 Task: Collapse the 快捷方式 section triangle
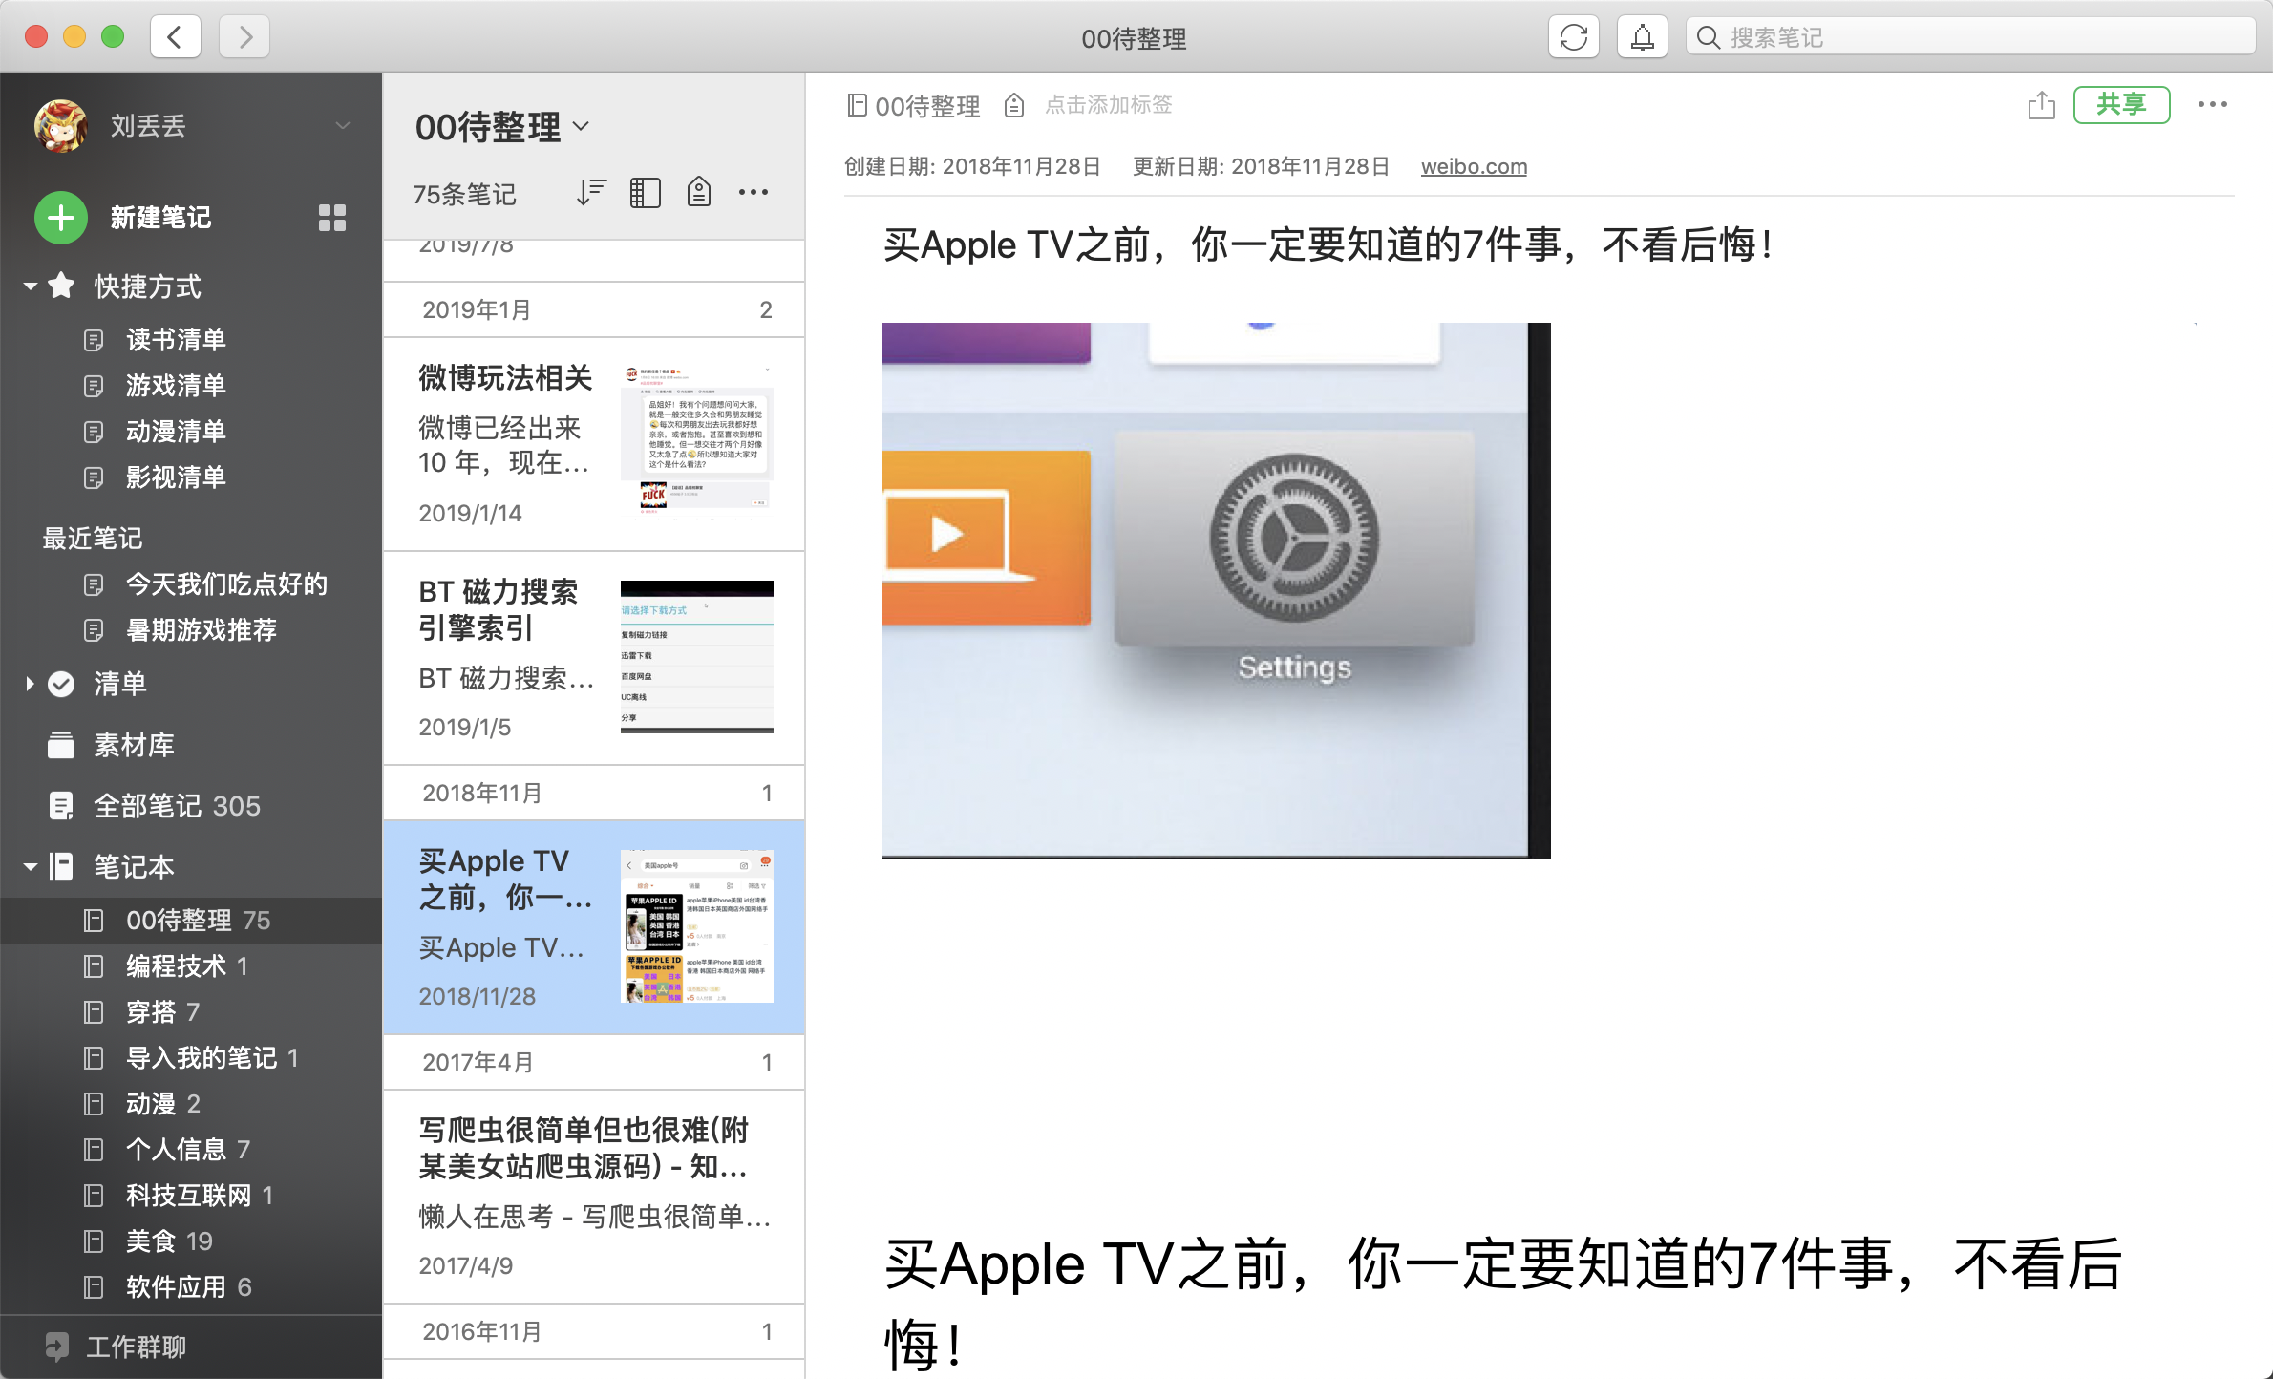(x=30, y=286)
